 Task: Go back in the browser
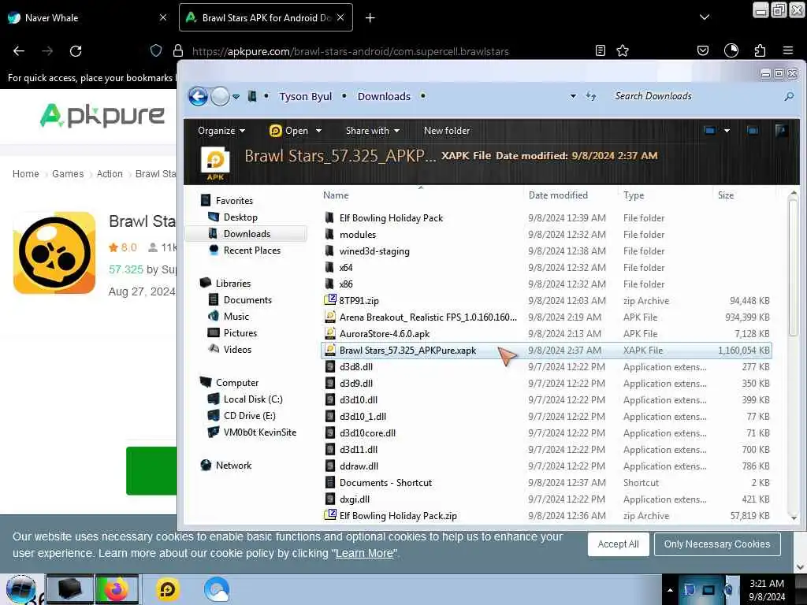pos(19,51)
